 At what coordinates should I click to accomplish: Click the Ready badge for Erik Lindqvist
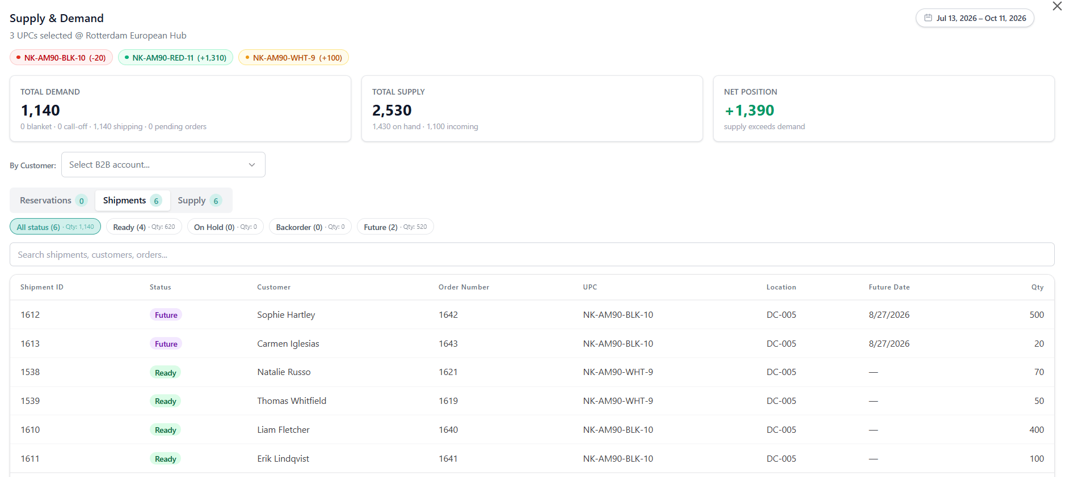(165, 459)
